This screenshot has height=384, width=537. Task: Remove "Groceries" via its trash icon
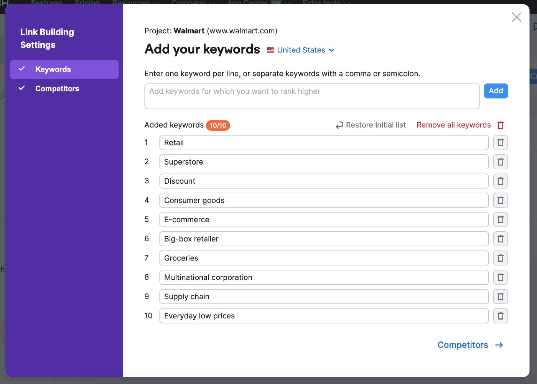501,258
